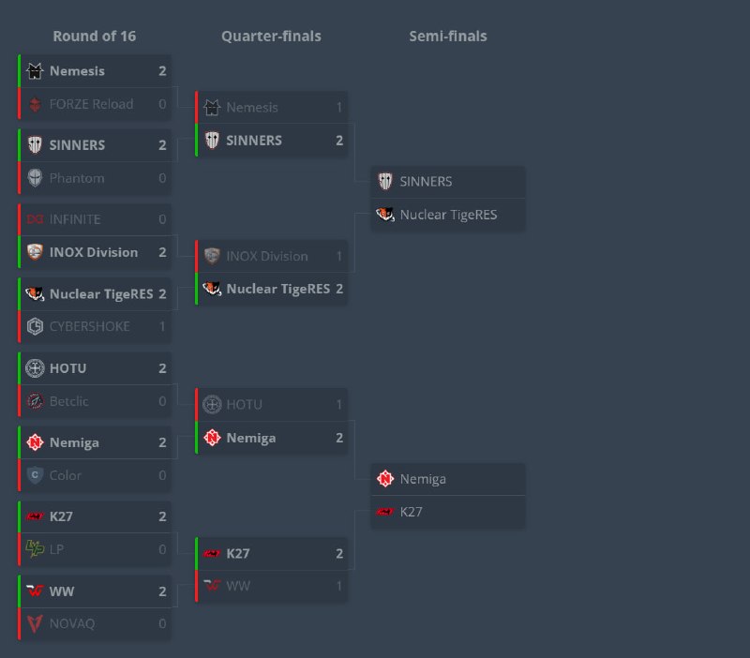This screenshot has width=750, height=658.
Task: Click SINNERS score in Quarter-finals
Action: (x=339, y=141)
